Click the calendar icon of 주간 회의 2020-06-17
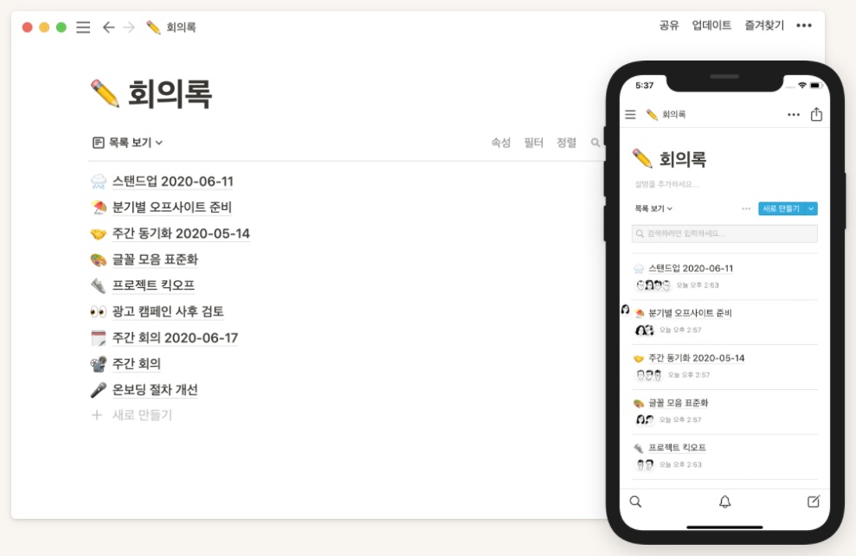This screenshot has height=556, width=856. [99, 338]
